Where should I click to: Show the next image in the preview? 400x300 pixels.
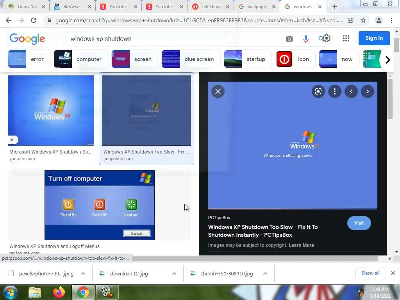(367, 91)
